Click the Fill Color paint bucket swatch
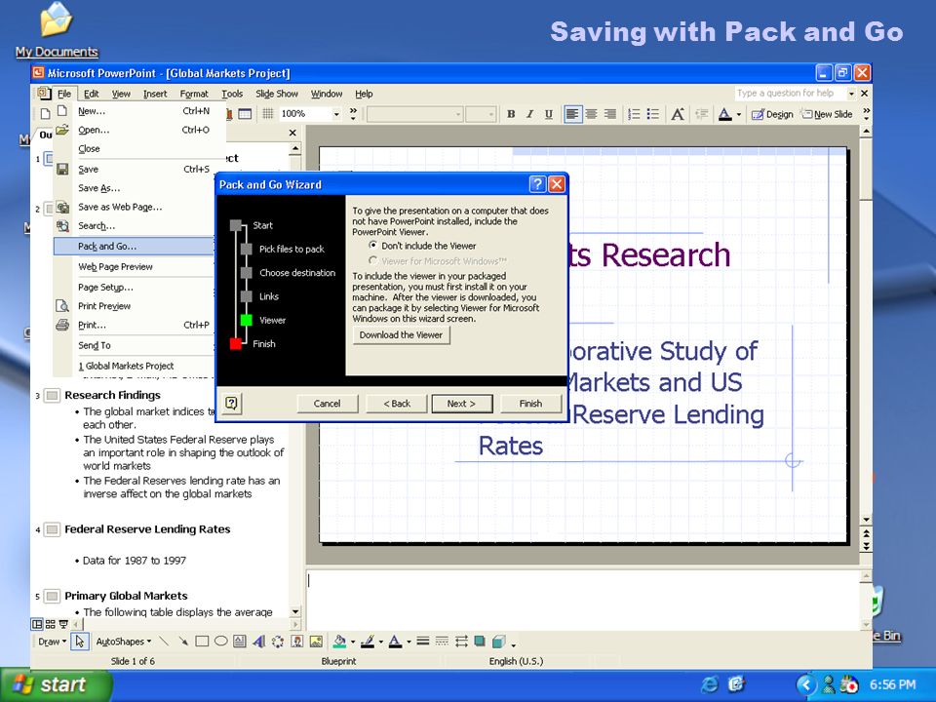936x702 pixels. click(x=339, y=642)
